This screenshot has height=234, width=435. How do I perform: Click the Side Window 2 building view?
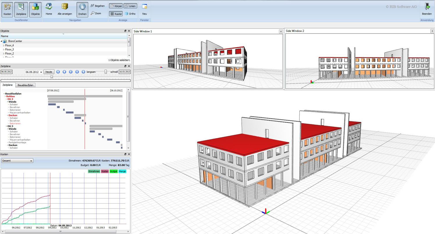tap(360, 61)
